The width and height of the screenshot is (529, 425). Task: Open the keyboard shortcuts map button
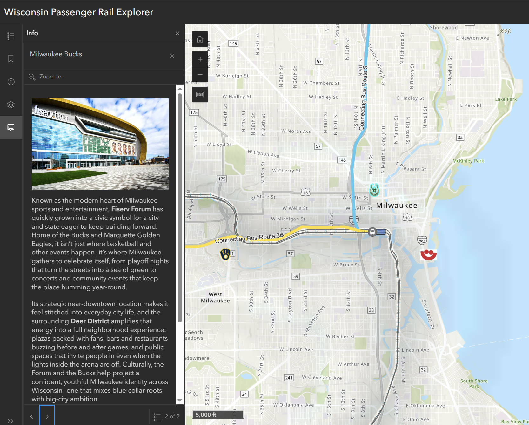point(200,94)
